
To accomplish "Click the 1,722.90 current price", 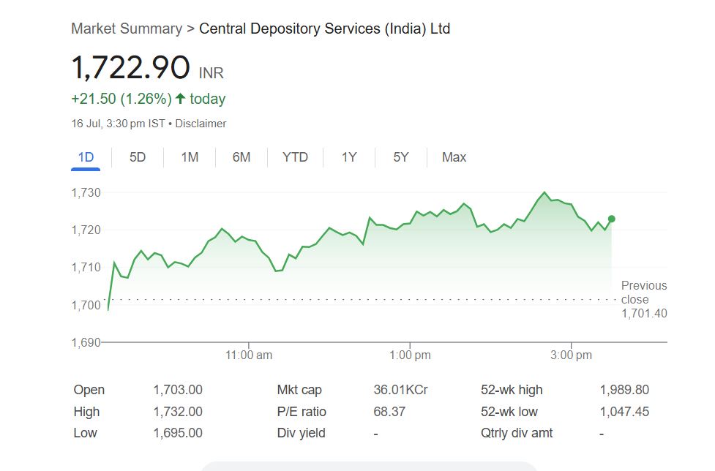I will pyautogui.click(x=131, y=68).
